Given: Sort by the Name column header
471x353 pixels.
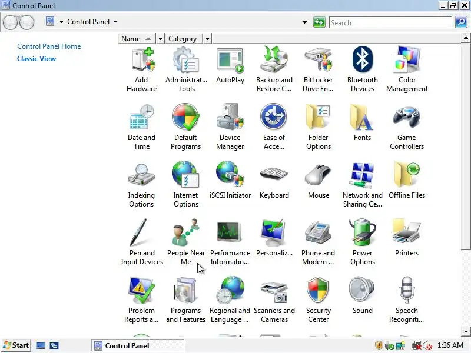Looking at the screenshot, I should [x=137, y=39].
